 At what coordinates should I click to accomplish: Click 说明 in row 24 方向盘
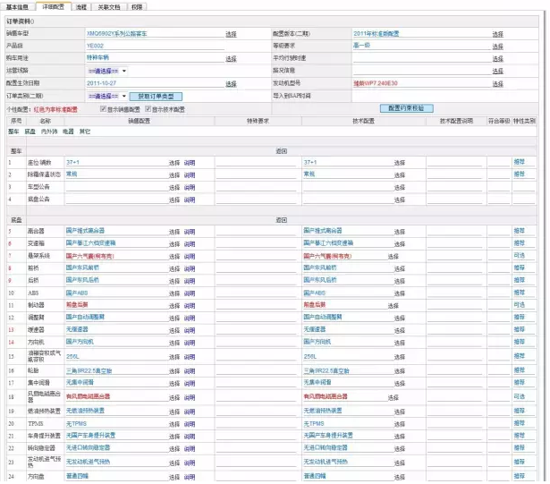(190, 477)
